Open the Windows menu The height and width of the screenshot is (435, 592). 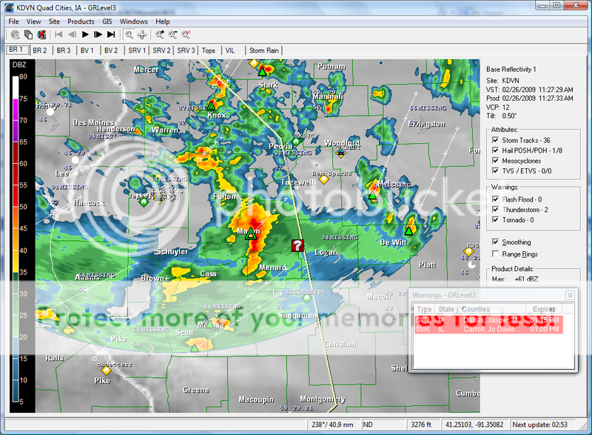134,21
